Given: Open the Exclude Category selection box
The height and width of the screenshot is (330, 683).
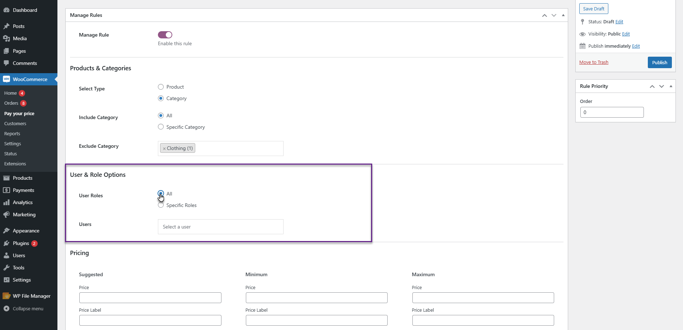Looking at the screenshot, I should (x=221, y=148).
